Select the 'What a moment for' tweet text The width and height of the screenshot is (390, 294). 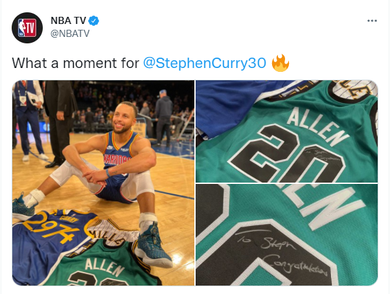(x=75, y=63)
